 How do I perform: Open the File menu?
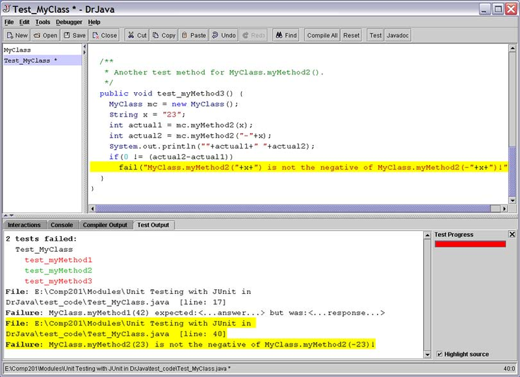(9, 22)
